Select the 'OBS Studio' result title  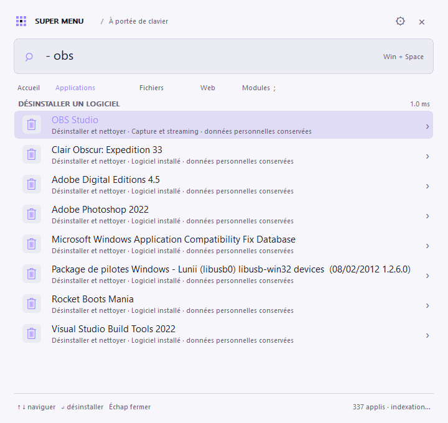pyautogui.click(x=75, y=120)
